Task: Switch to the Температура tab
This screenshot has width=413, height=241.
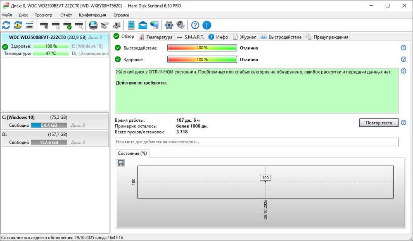Action: click(x=156, y=37)
